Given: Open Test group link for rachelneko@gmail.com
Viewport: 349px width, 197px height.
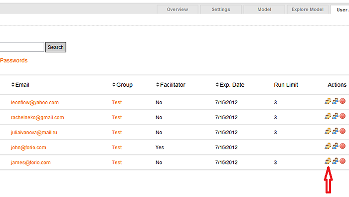Looking at the screenshot, I should tap(117, 117).
